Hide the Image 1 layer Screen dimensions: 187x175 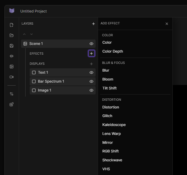click(91, 90)
